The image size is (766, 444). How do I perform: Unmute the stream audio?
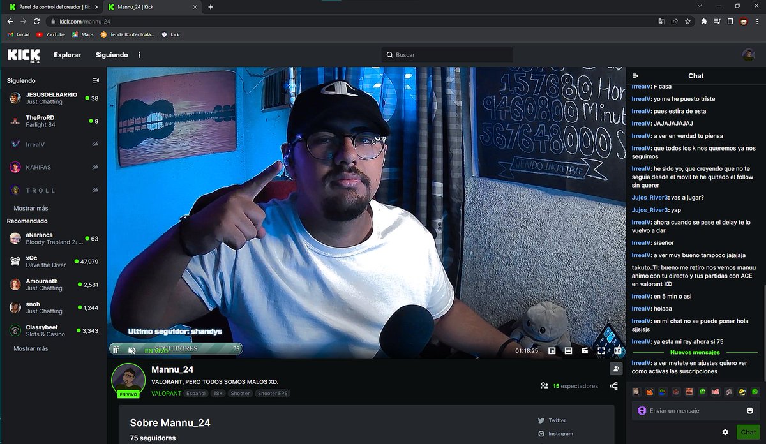pyautogui.click(x=132, y=350)
